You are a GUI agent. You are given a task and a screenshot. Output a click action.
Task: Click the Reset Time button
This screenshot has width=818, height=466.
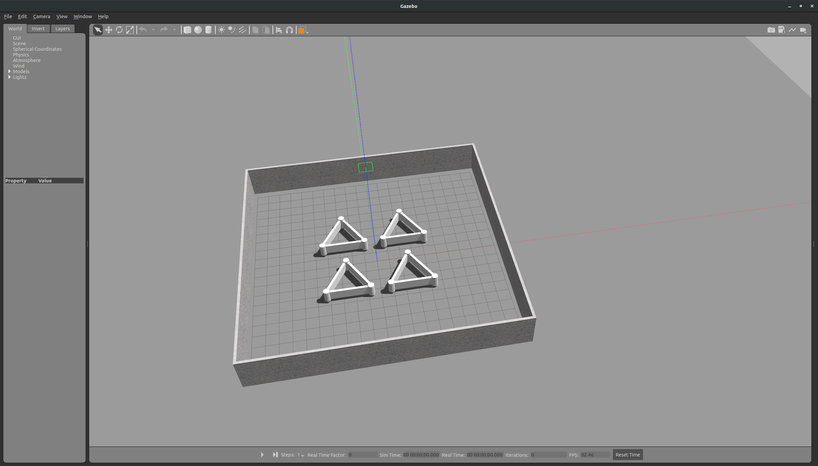[627, 455]
